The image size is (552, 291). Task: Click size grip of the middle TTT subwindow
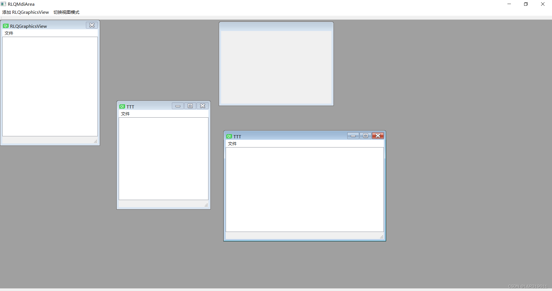point(206,205)
